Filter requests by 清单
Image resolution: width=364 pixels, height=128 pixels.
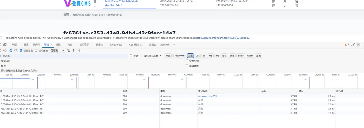(x=232, y=56)
